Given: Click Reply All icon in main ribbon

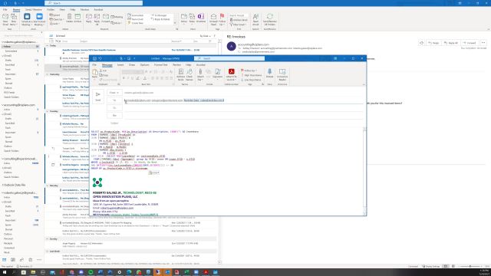Looking at the screenshot, I should [x=97, y=19].
